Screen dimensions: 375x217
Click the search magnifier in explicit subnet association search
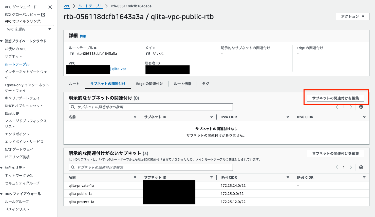pyautogui.click(x=73, y=107)
